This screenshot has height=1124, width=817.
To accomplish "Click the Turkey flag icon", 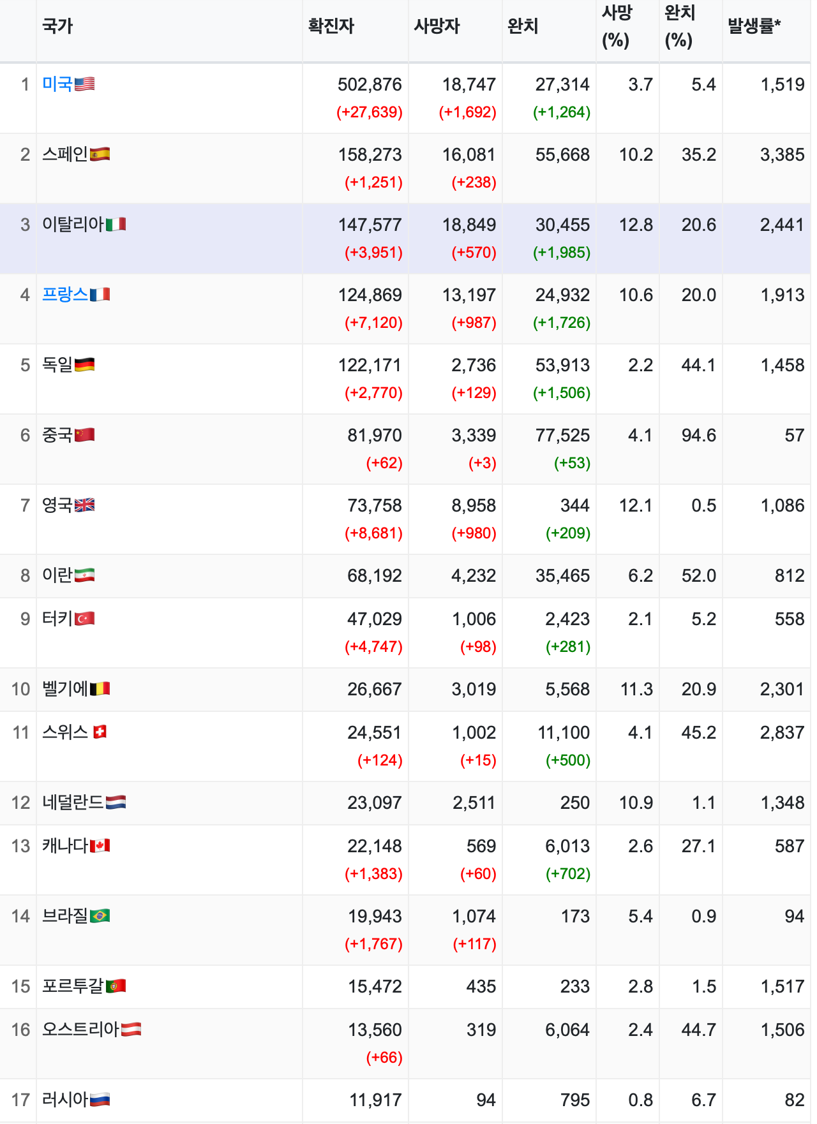I will [84, 619].
